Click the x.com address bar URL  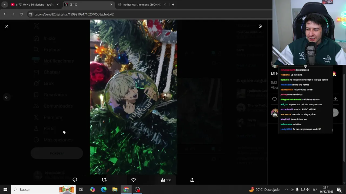tap(74, 14)
